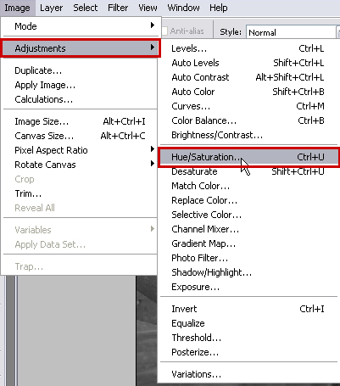Open the Layer menu
The width and height of the screenshot is (340, 386).
click(x=51, y=8)
